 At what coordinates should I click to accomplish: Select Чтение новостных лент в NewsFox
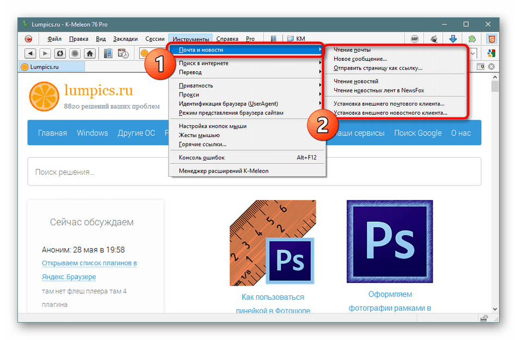[x=395, y=90]
